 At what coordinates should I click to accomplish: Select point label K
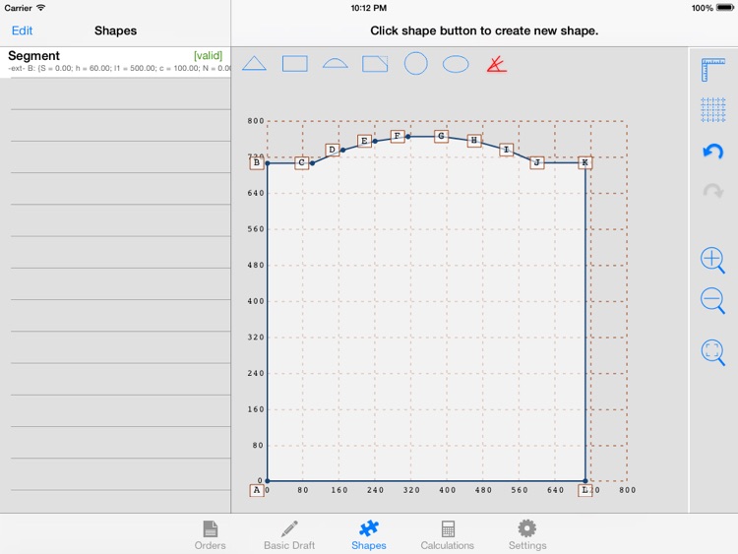(585, 162)
